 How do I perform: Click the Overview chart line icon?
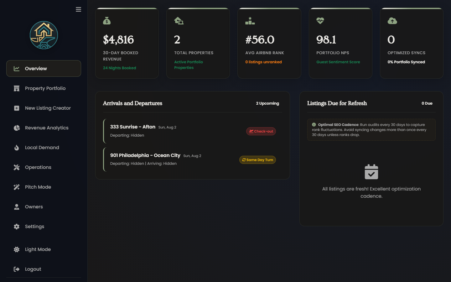click(17, 69)
